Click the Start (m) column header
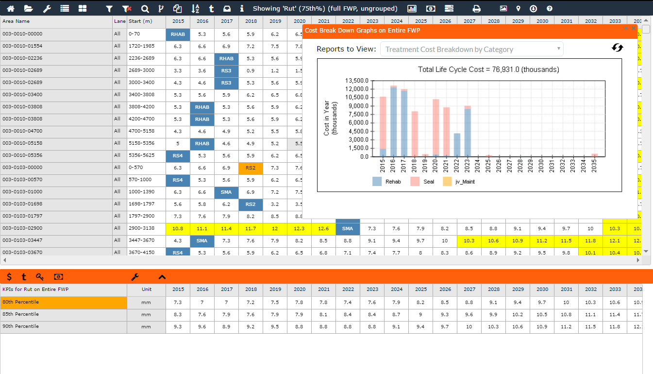Image resolution: width=653 pixels, height=374 pixels. click(x=146, y=21)
